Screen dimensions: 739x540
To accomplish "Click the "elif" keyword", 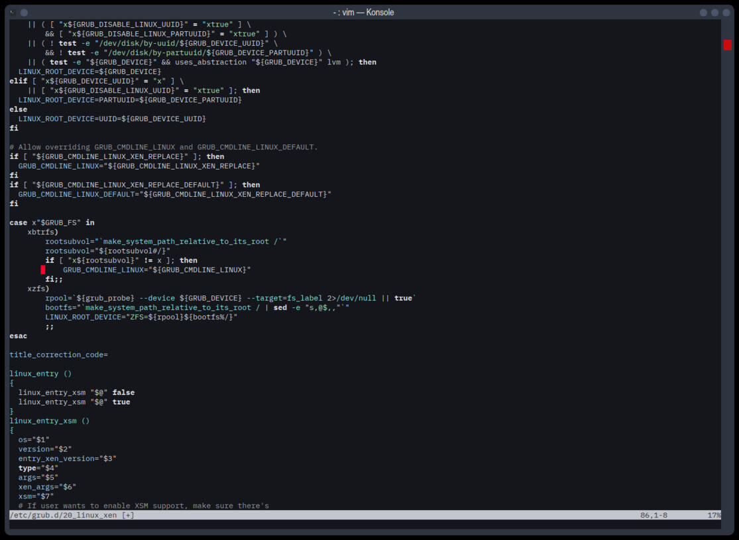I will point(19,81).
